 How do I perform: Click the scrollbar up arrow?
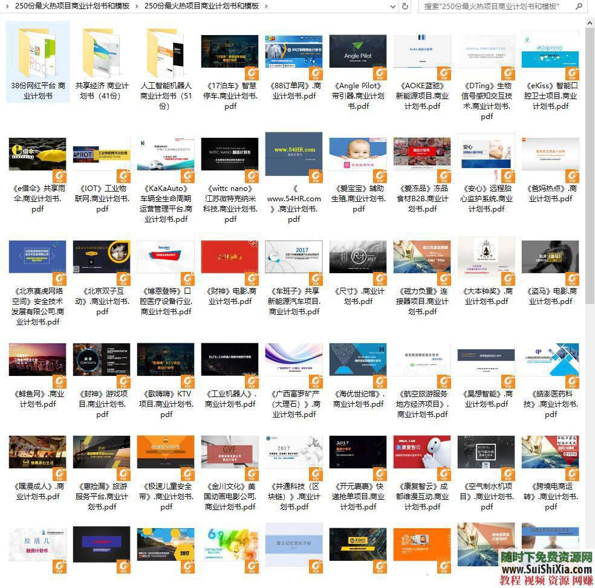coord(590,24)
